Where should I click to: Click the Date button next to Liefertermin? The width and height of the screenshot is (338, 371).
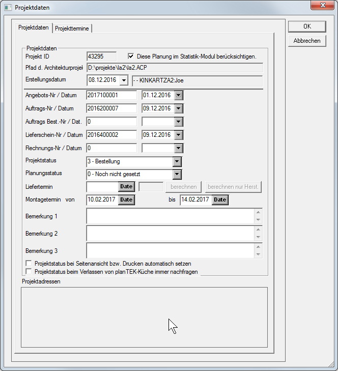click(x=126, y=187)
